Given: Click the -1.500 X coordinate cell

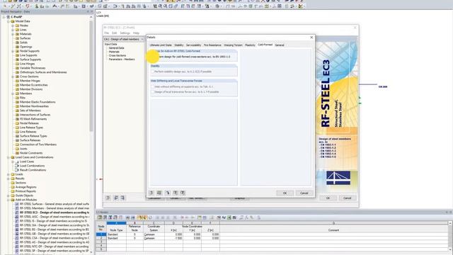Looking at the screenshot, I should coord(173,238).
